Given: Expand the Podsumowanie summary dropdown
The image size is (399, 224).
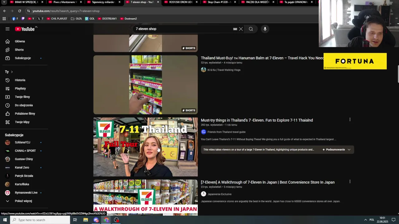Looking at the screenshot, I should click(x=337, y=150).
